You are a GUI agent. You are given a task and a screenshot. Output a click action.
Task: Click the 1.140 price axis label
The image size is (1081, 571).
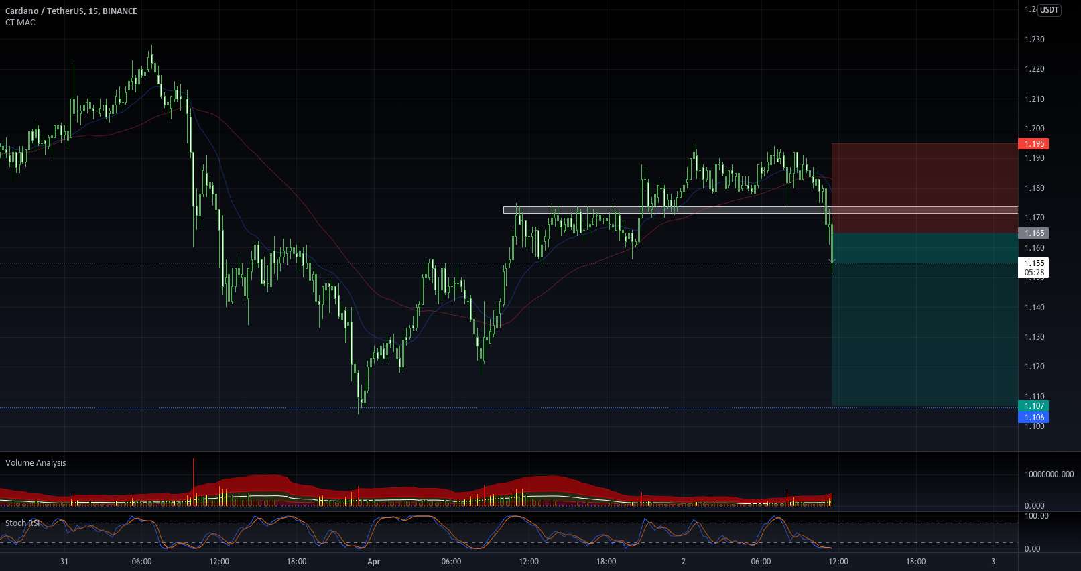click(x=1034, y=308)
